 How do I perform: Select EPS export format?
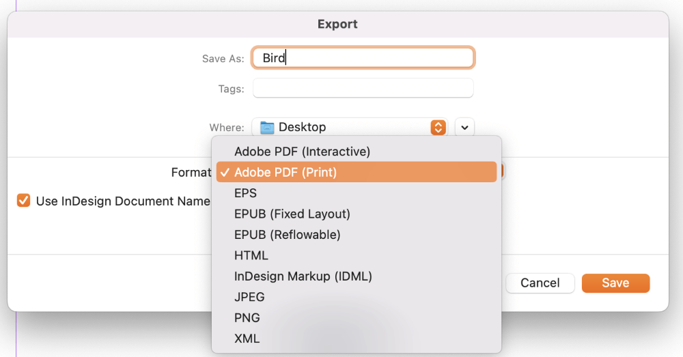[x=357, y=193]
